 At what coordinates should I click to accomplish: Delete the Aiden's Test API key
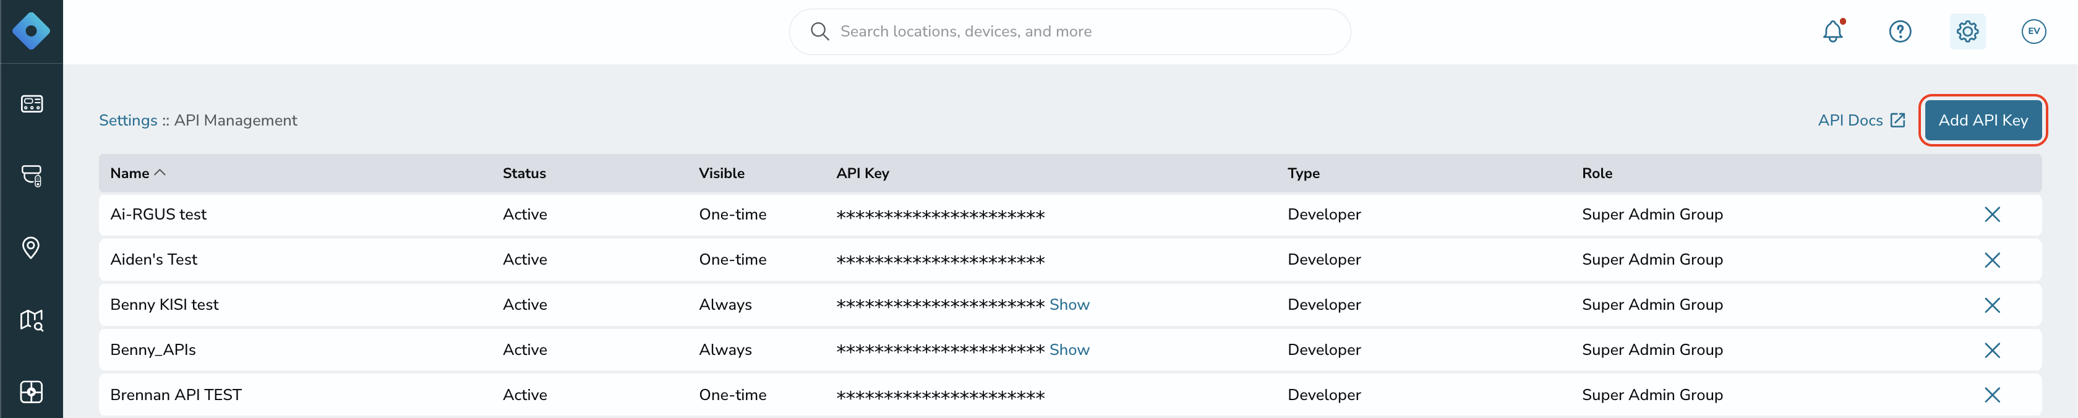coord(1991,260)
